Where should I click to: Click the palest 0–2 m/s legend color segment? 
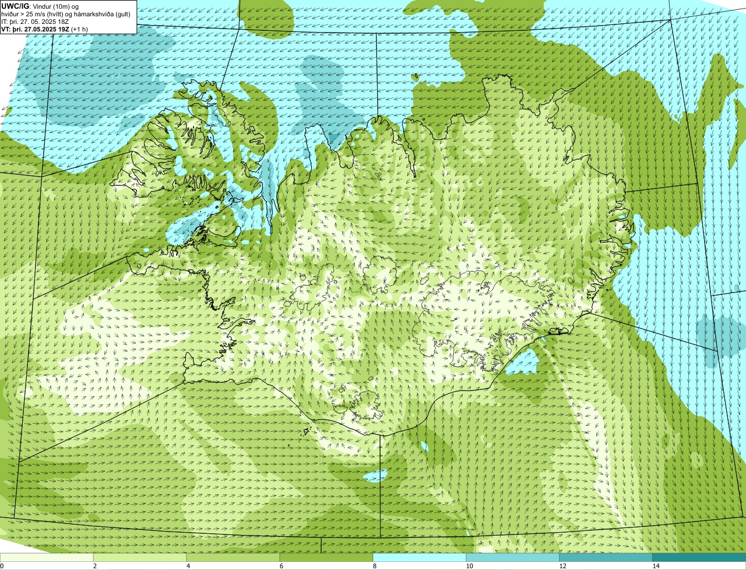tap(47, 557)
